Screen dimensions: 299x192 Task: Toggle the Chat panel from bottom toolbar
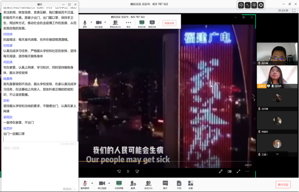pyautogui.click(x=165, y=184)
